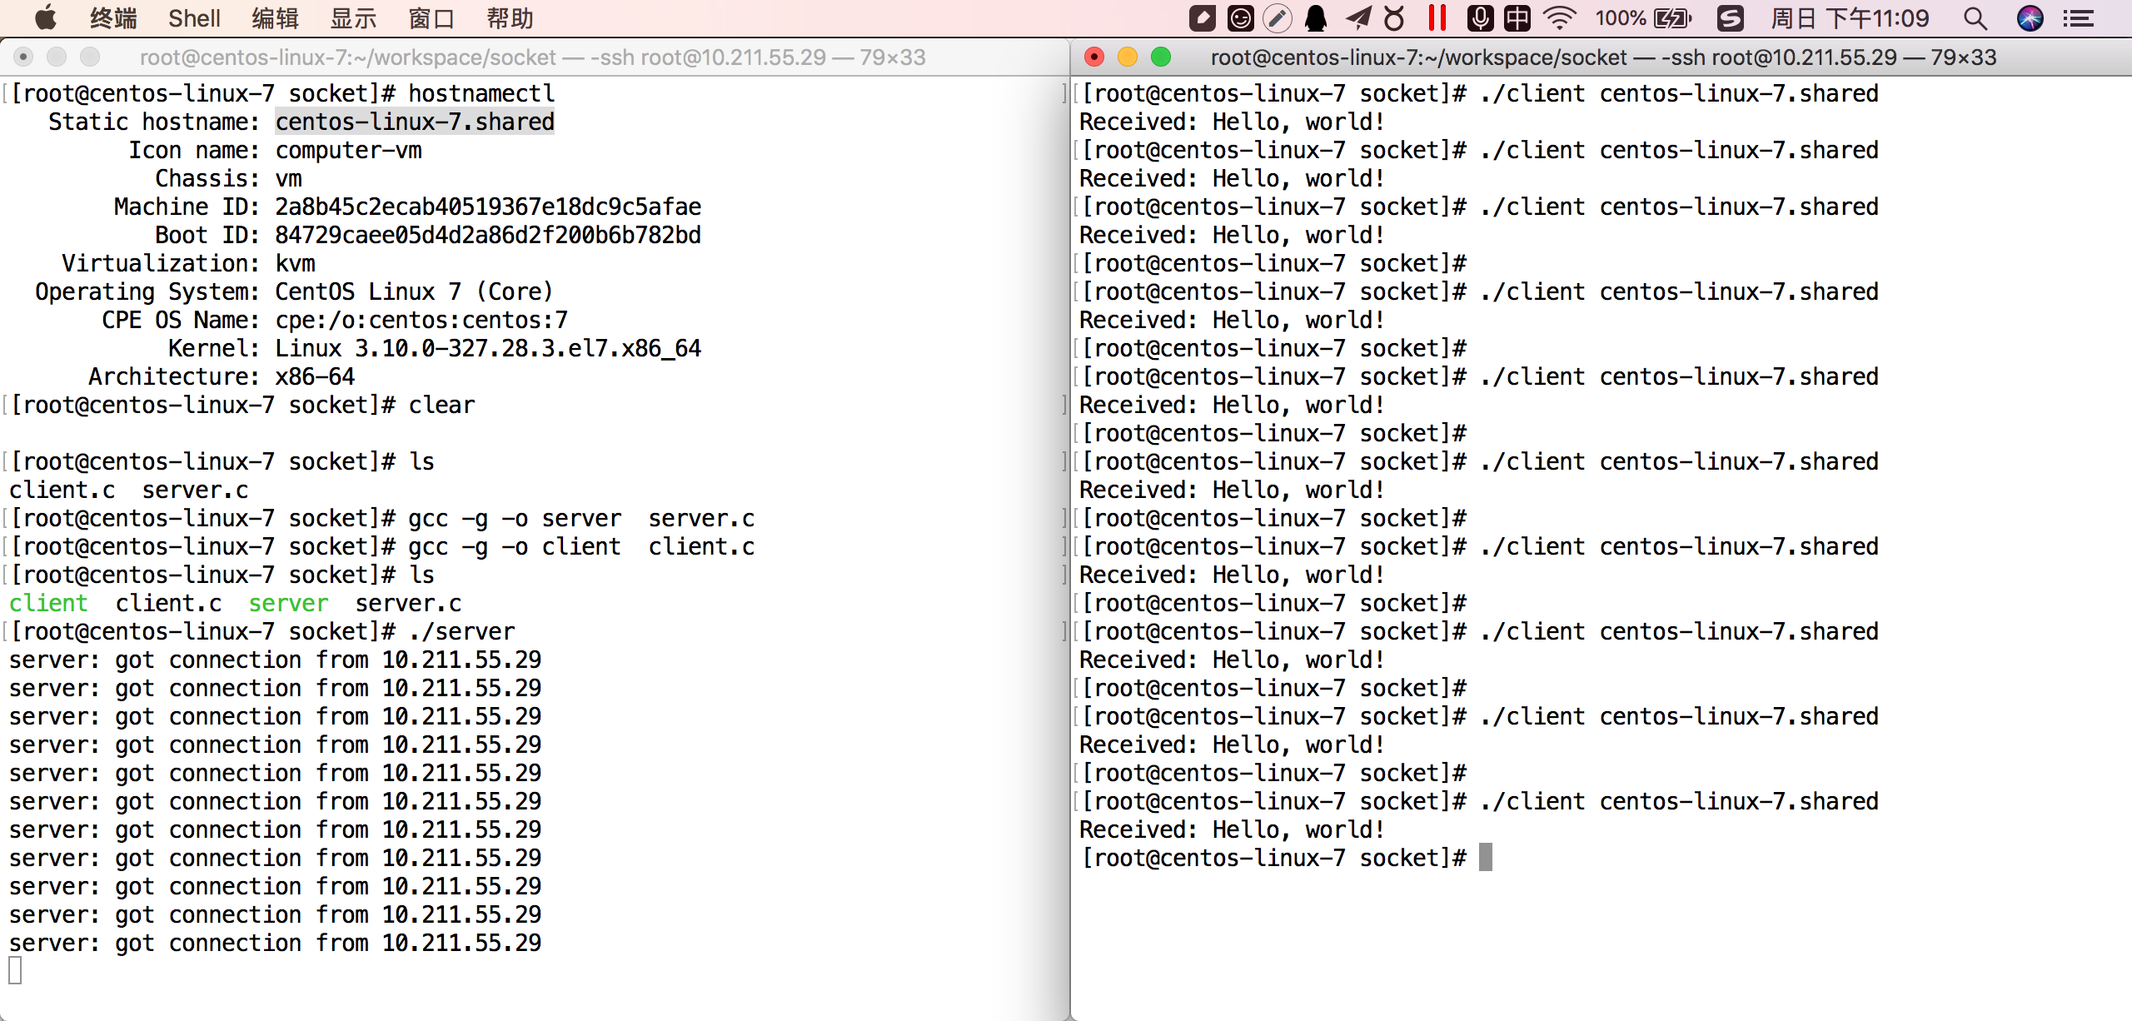2132x1021 pixels.
Task: Open the 帮助 (Help) menu
Action: tap(510, 17)
